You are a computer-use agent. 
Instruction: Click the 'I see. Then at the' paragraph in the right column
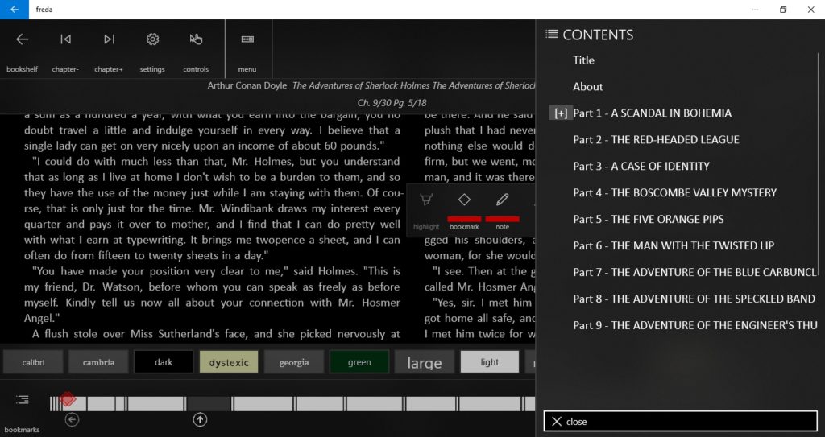479,278
